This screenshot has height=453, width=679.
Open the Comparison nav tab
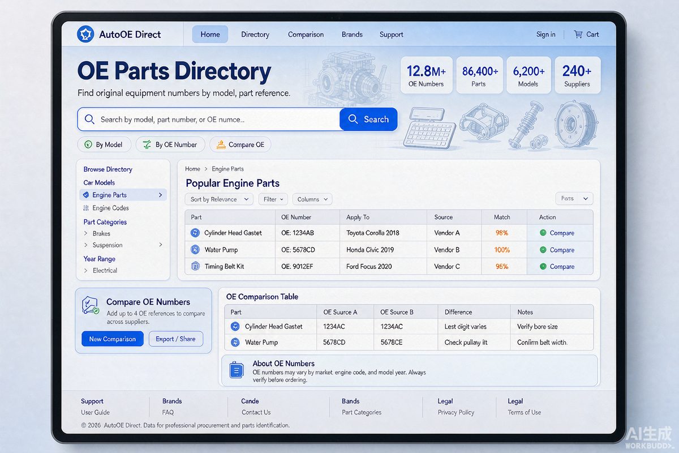[x=306, y=35]
